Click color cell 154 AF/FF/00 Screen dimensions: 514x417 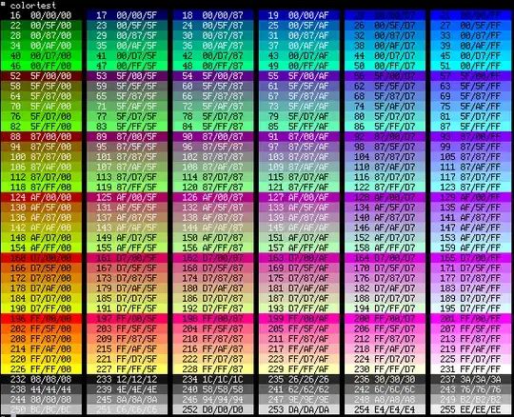(41, 248)
